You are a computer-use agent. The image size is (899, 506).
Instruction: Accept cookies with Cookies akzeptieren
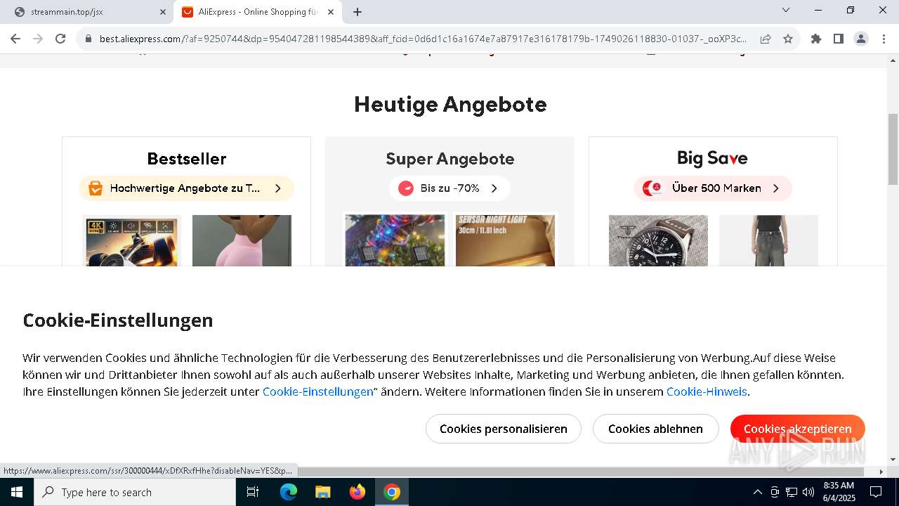tap(797, 429)
